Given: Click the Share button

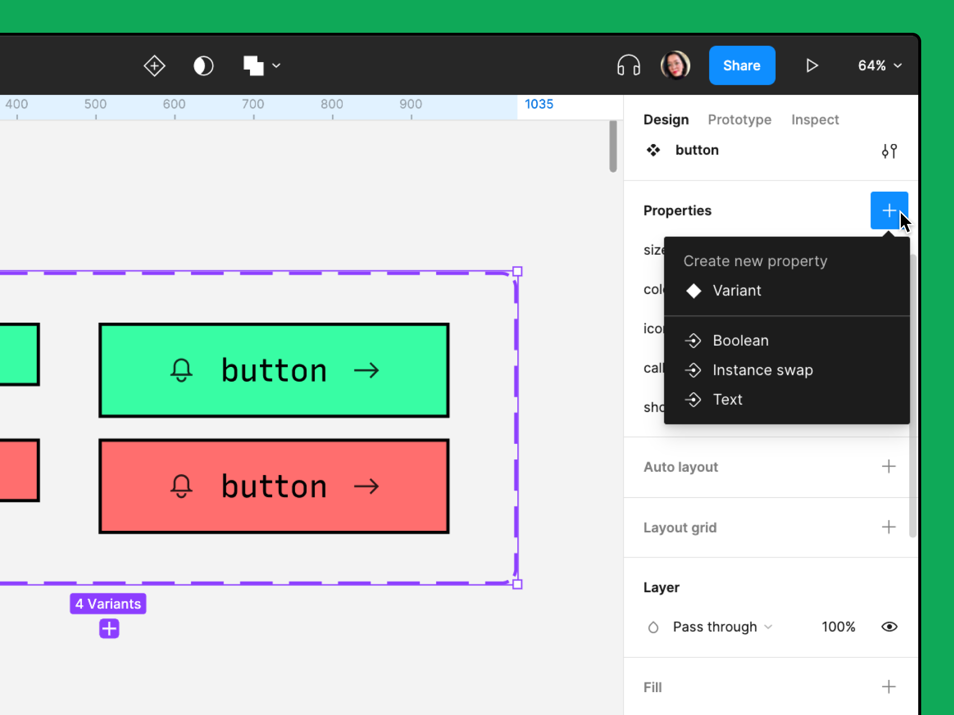Looking at the screenshot, I should [x=741, y=66].
